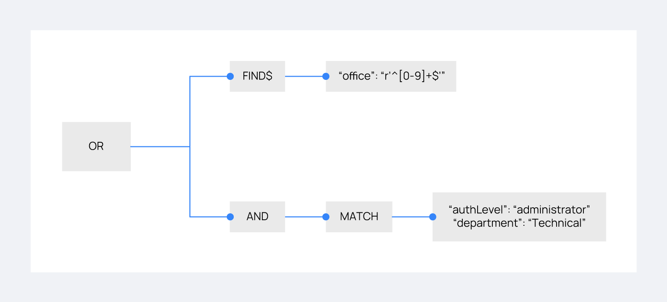Click empty white canvas below the OR node
The height and width of the screenshot is (302, 667).
coord(96,222)
